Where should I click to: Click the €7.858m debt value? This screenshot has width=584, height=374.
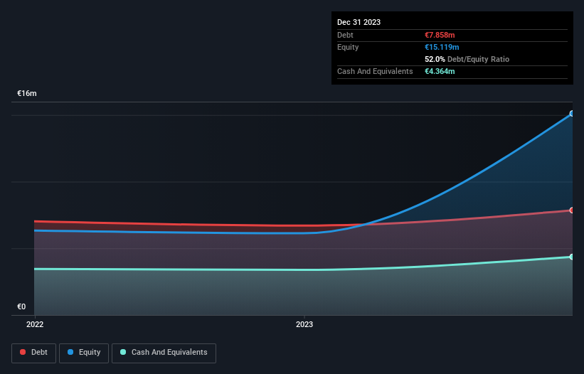click(440, 35)
